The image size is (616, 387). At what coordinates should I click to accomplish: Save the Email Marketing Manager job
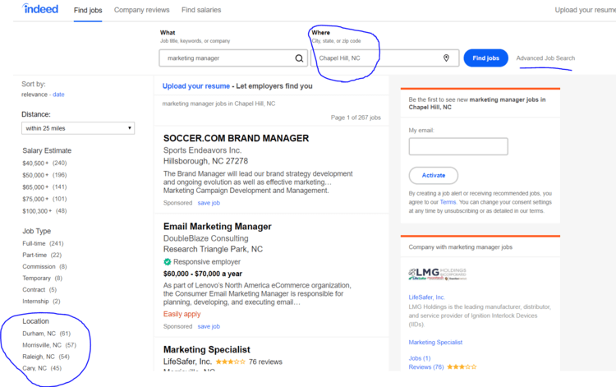(209, 326)
